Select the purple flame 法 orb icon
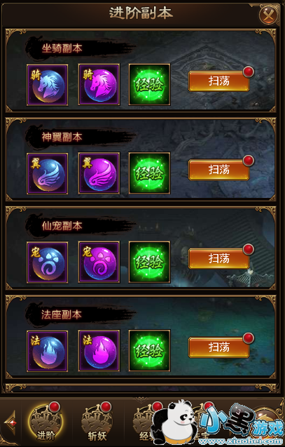Screen dimensions: 285x447 click(99, 351)
